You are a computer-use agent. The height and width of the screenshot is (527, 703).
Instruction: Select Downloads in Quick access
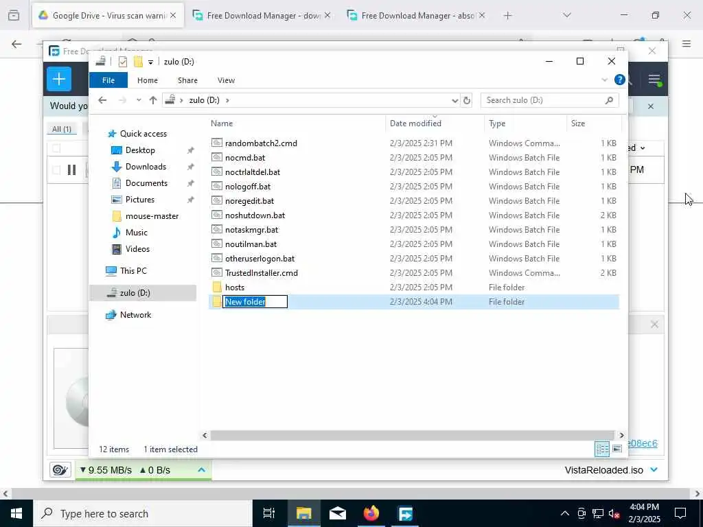tap(146, 167)
